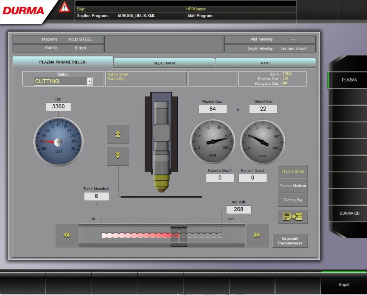Click the plasma torch illustration
Viewport: 367px width, 295px height.
tap(161, 142)
